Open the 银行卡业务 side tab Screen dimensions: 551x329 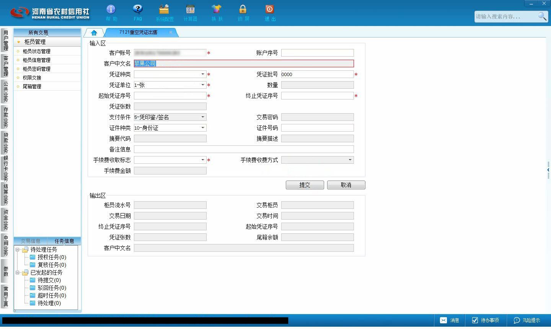click(5, 168)
